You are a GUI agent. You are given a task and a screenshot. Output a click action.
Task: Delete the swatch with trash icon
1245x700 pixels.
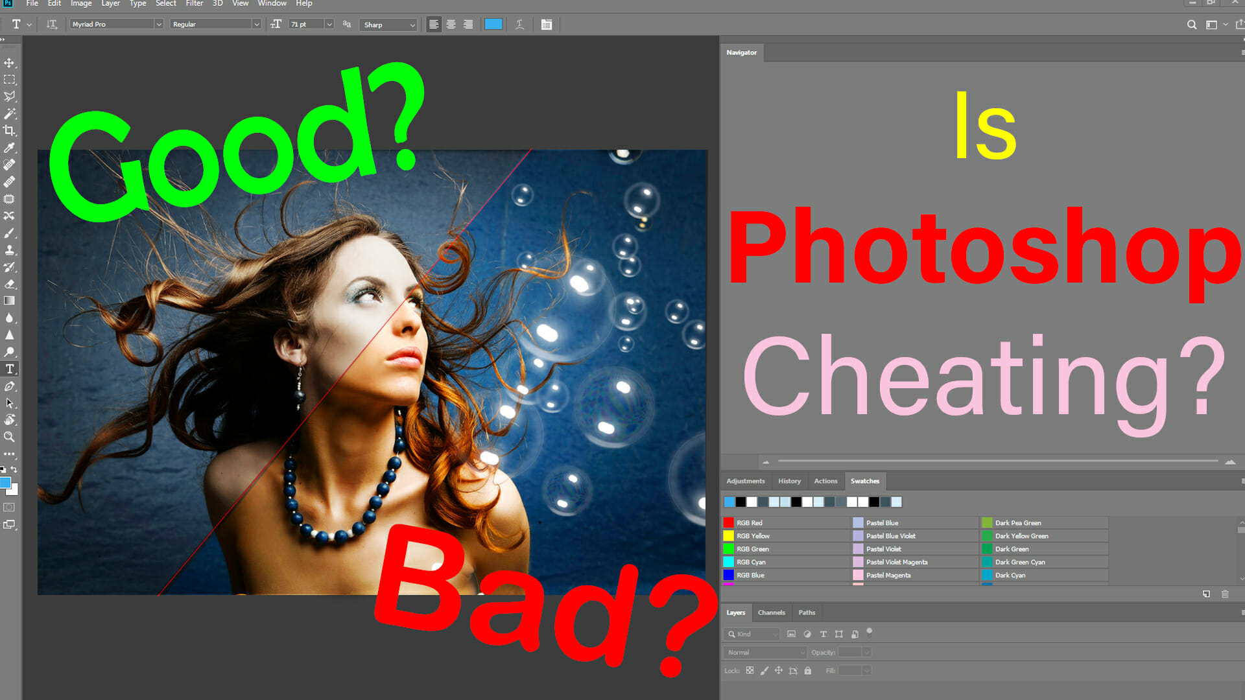[x=1225, y=594]
